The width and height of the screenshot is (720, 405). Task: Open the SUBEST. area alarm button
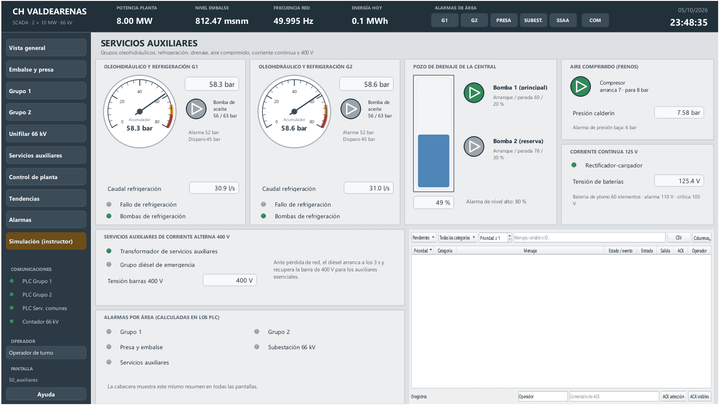533,20
